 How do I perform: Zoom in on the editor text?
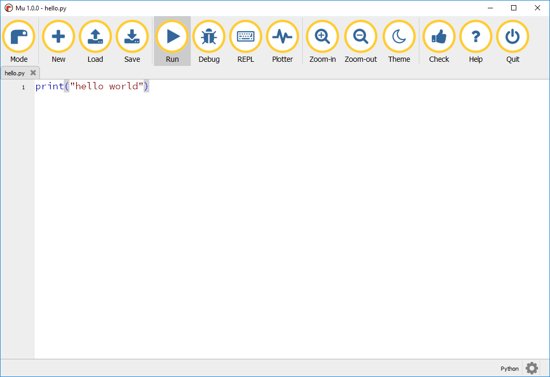(322, 37)
